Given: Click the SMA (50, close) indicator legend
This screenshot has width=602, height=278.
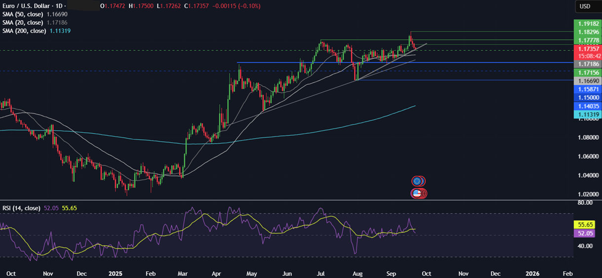Looking at the screenshot, I should 24,14.
